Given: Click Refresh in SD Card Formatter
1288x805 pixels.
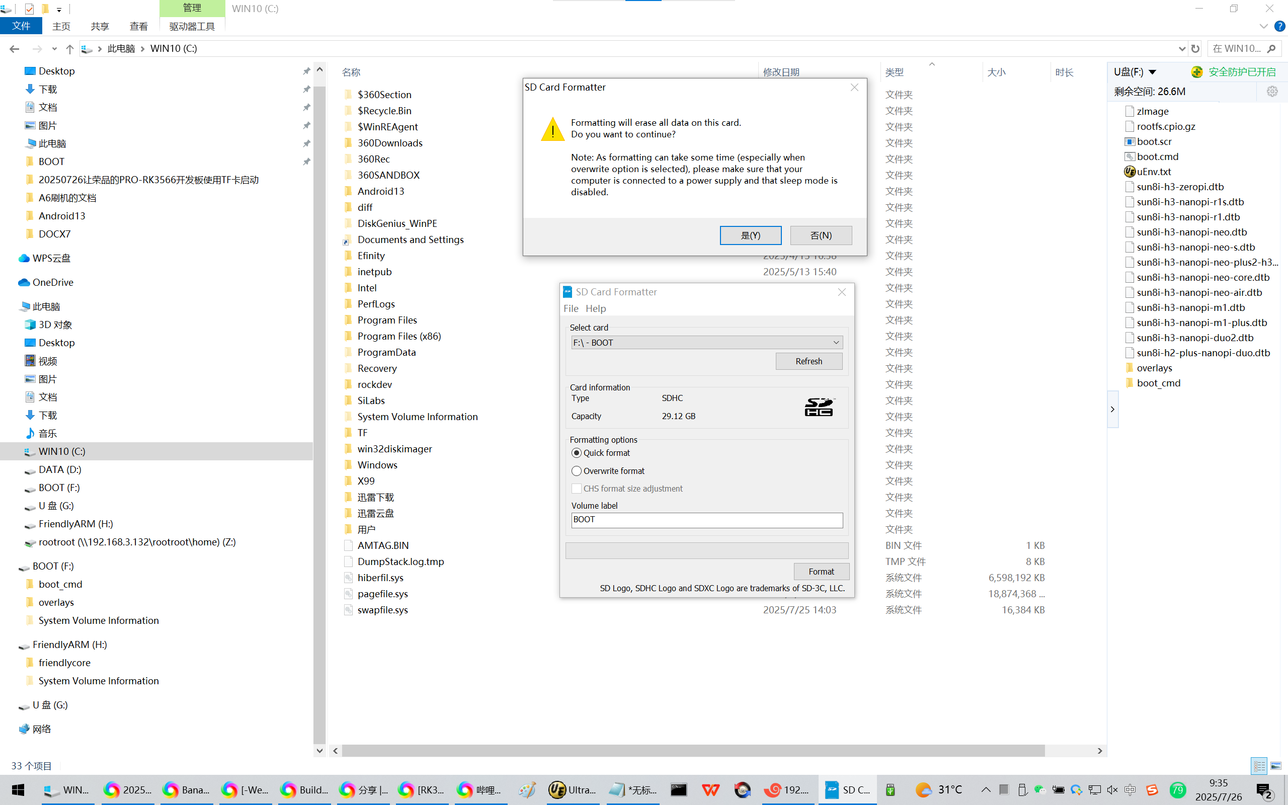Looking at the screenshot, I should [x=809, y=361].
